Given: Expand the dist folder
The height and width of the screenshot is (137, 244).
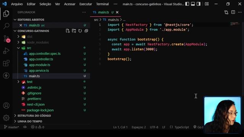Looking at the screenshot, I should pyautogui.click(x=18, y=37).
